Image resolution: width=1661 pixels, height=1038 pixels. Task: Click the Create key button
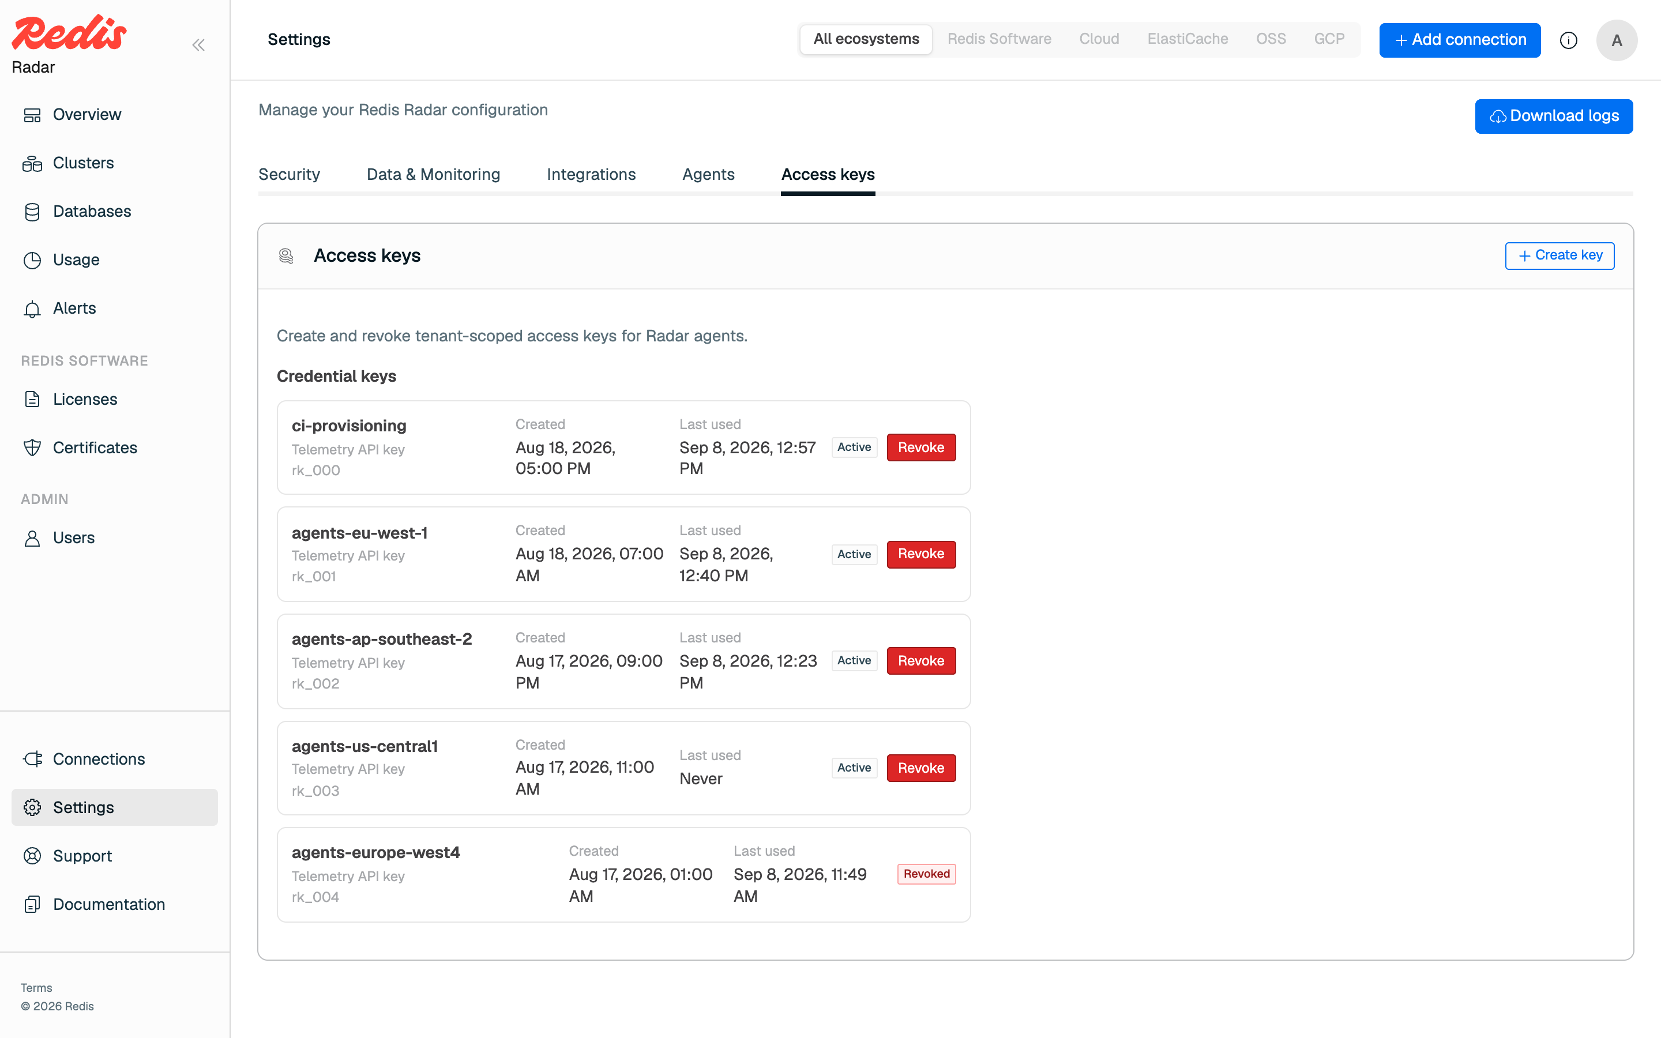[1559, 255]
